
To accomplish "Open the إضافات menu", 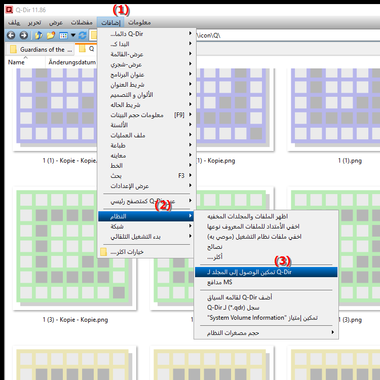I will (110, 22).
